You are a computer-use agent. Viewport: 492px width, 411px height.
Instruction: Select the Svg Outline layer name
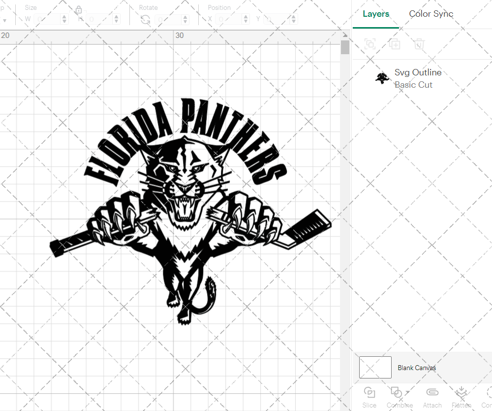click(x=418, y=72)
